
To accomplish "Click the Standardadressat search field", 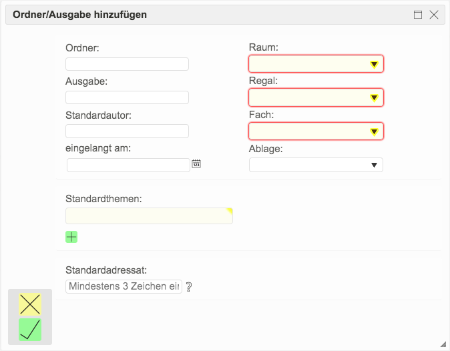I will tap(124, 286).
